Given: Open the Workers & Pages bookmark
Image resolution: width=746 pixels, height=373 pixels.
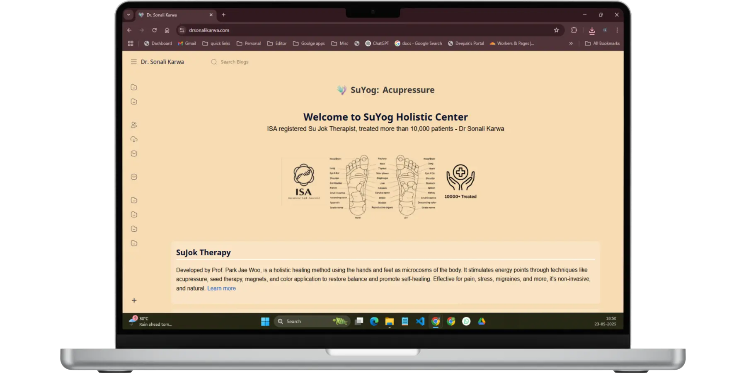Looking at the screenshot, I should tap(512, 43).
